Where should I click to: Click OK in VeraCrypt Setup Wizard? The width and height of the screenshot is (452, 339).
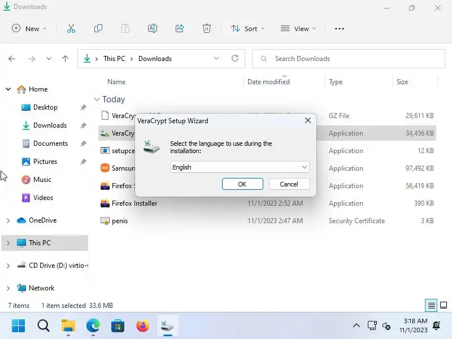(x=242, y=184)
